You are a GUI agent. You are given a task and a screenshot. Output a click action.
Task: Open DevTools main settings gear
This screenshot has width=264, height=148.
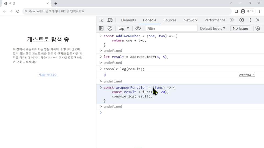[241, 20]
